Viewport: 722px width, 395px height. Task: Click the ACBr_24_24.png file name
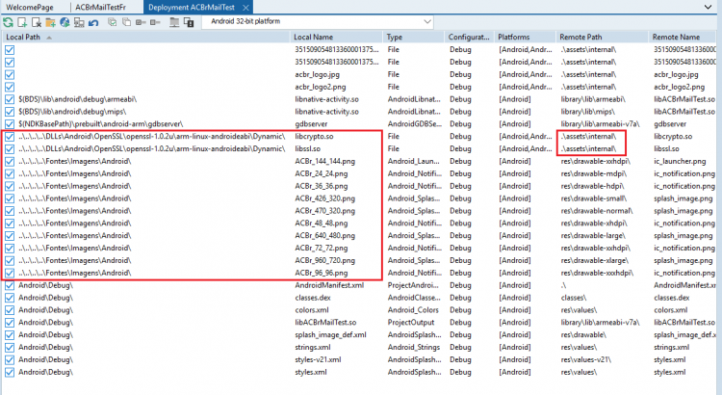click(321, 173)
